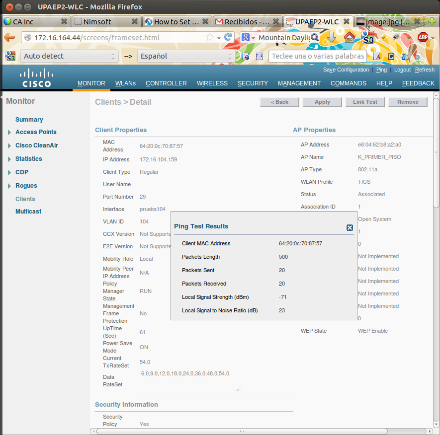Click the Teclee una o varias palabras field
This screenshot has height=435, width=440.
point(318,56)
